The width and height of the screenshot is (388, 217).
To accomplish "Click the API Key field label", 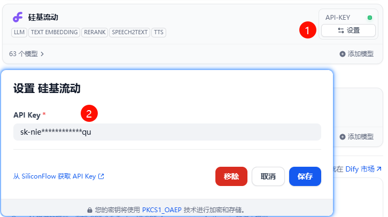I will (27, 115).
